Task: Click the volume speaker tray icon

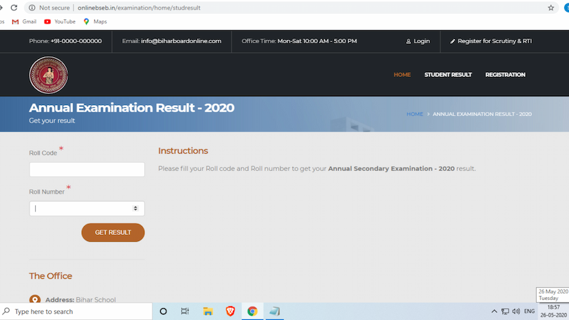Action: click(x=516, y=311)
